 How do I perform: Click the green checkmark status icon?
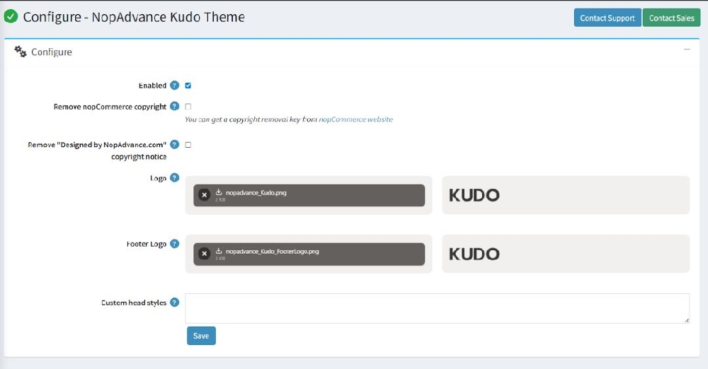click(11, 17)
